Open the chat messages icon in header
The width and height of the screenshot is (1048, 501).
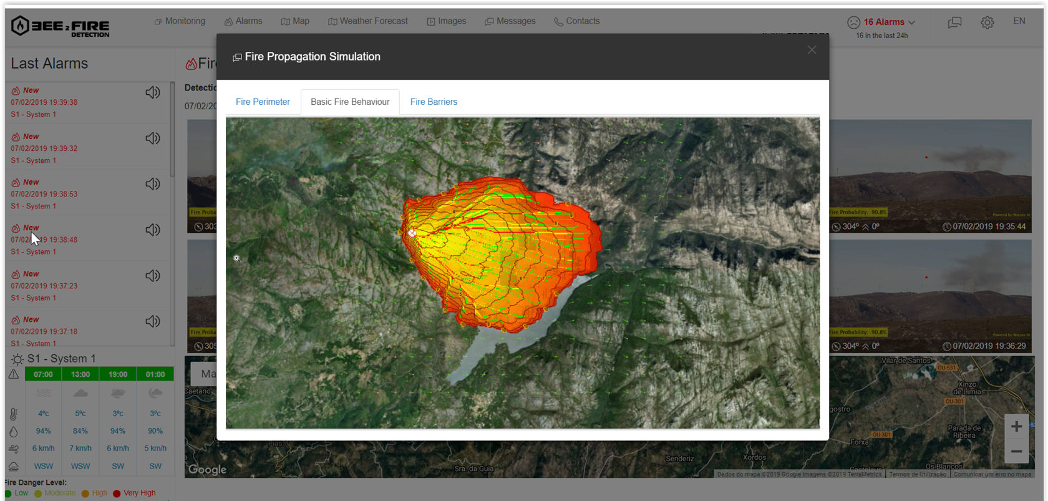coord(955,22)
